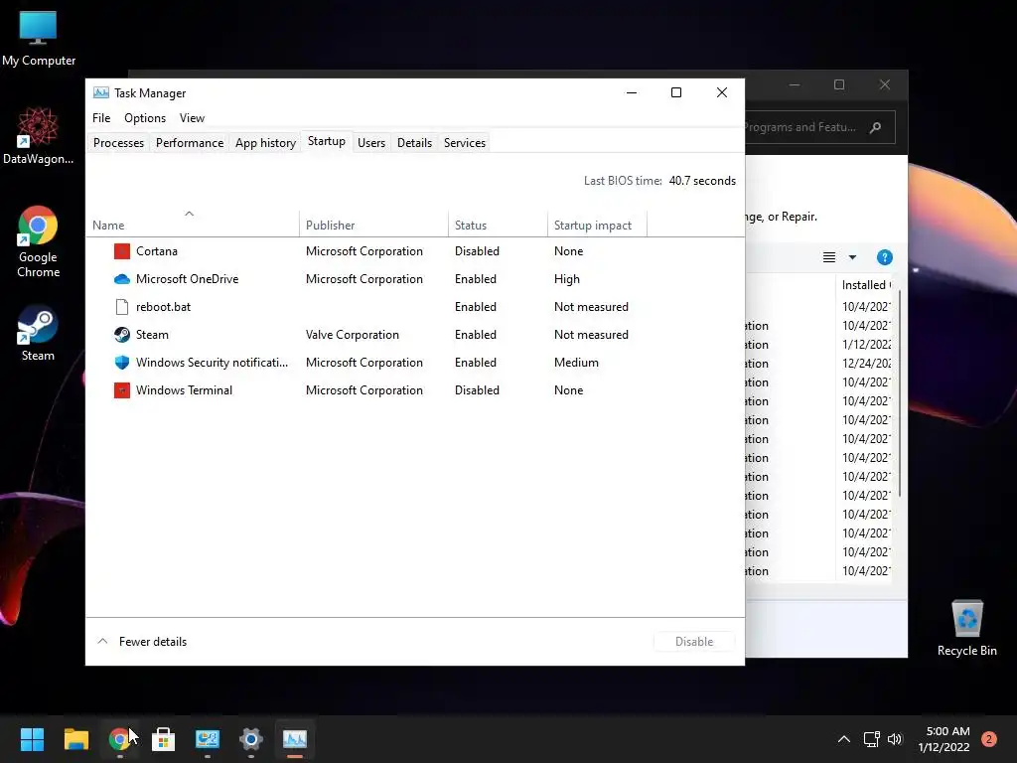The image size is (1017, 763).
Task: Sort by Publisher column header
Action: pyautogui.click(x=373, y=225)
